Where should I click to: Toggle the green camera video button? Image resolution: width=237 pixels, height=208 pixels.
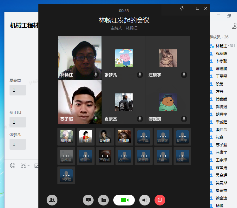pos(124,200)
